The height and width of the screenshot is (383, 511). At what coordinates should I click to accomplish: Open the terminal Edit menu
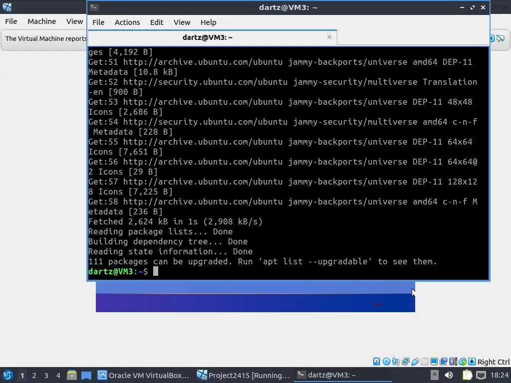point(156,22)
